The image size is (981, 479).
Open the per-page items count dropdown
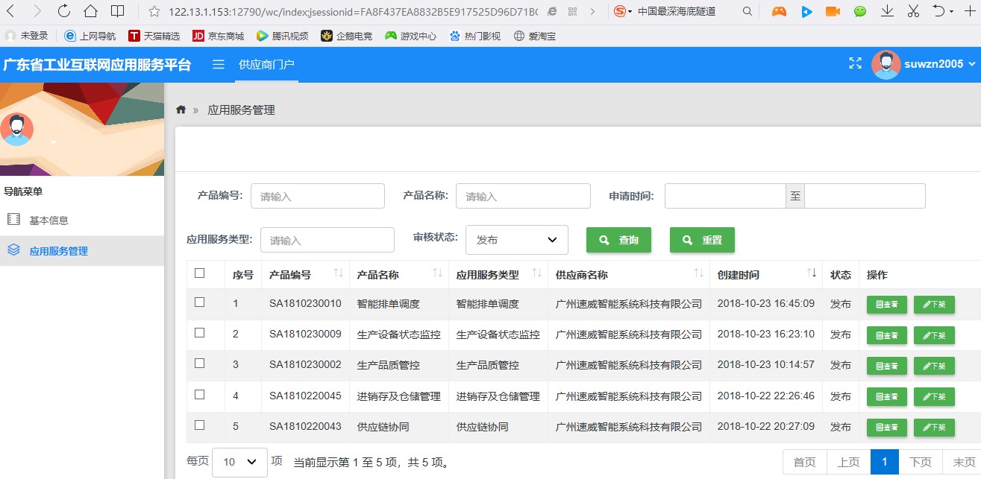coord(239,462)
